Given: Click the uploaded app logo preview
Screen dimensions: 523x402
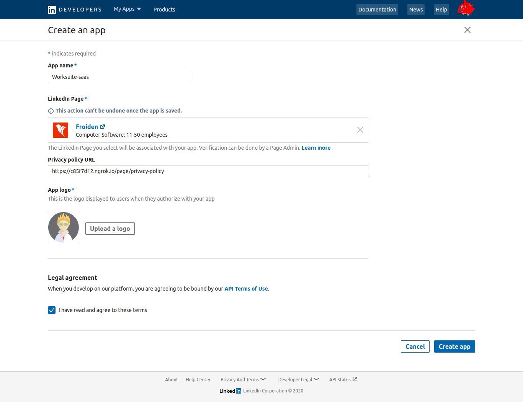Looking at the screenshot, I should tap(64, 227).
